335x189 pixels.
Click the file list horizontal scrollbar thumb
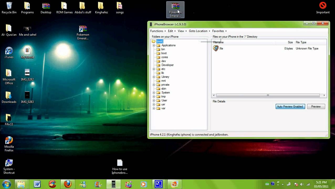point(268,95)
